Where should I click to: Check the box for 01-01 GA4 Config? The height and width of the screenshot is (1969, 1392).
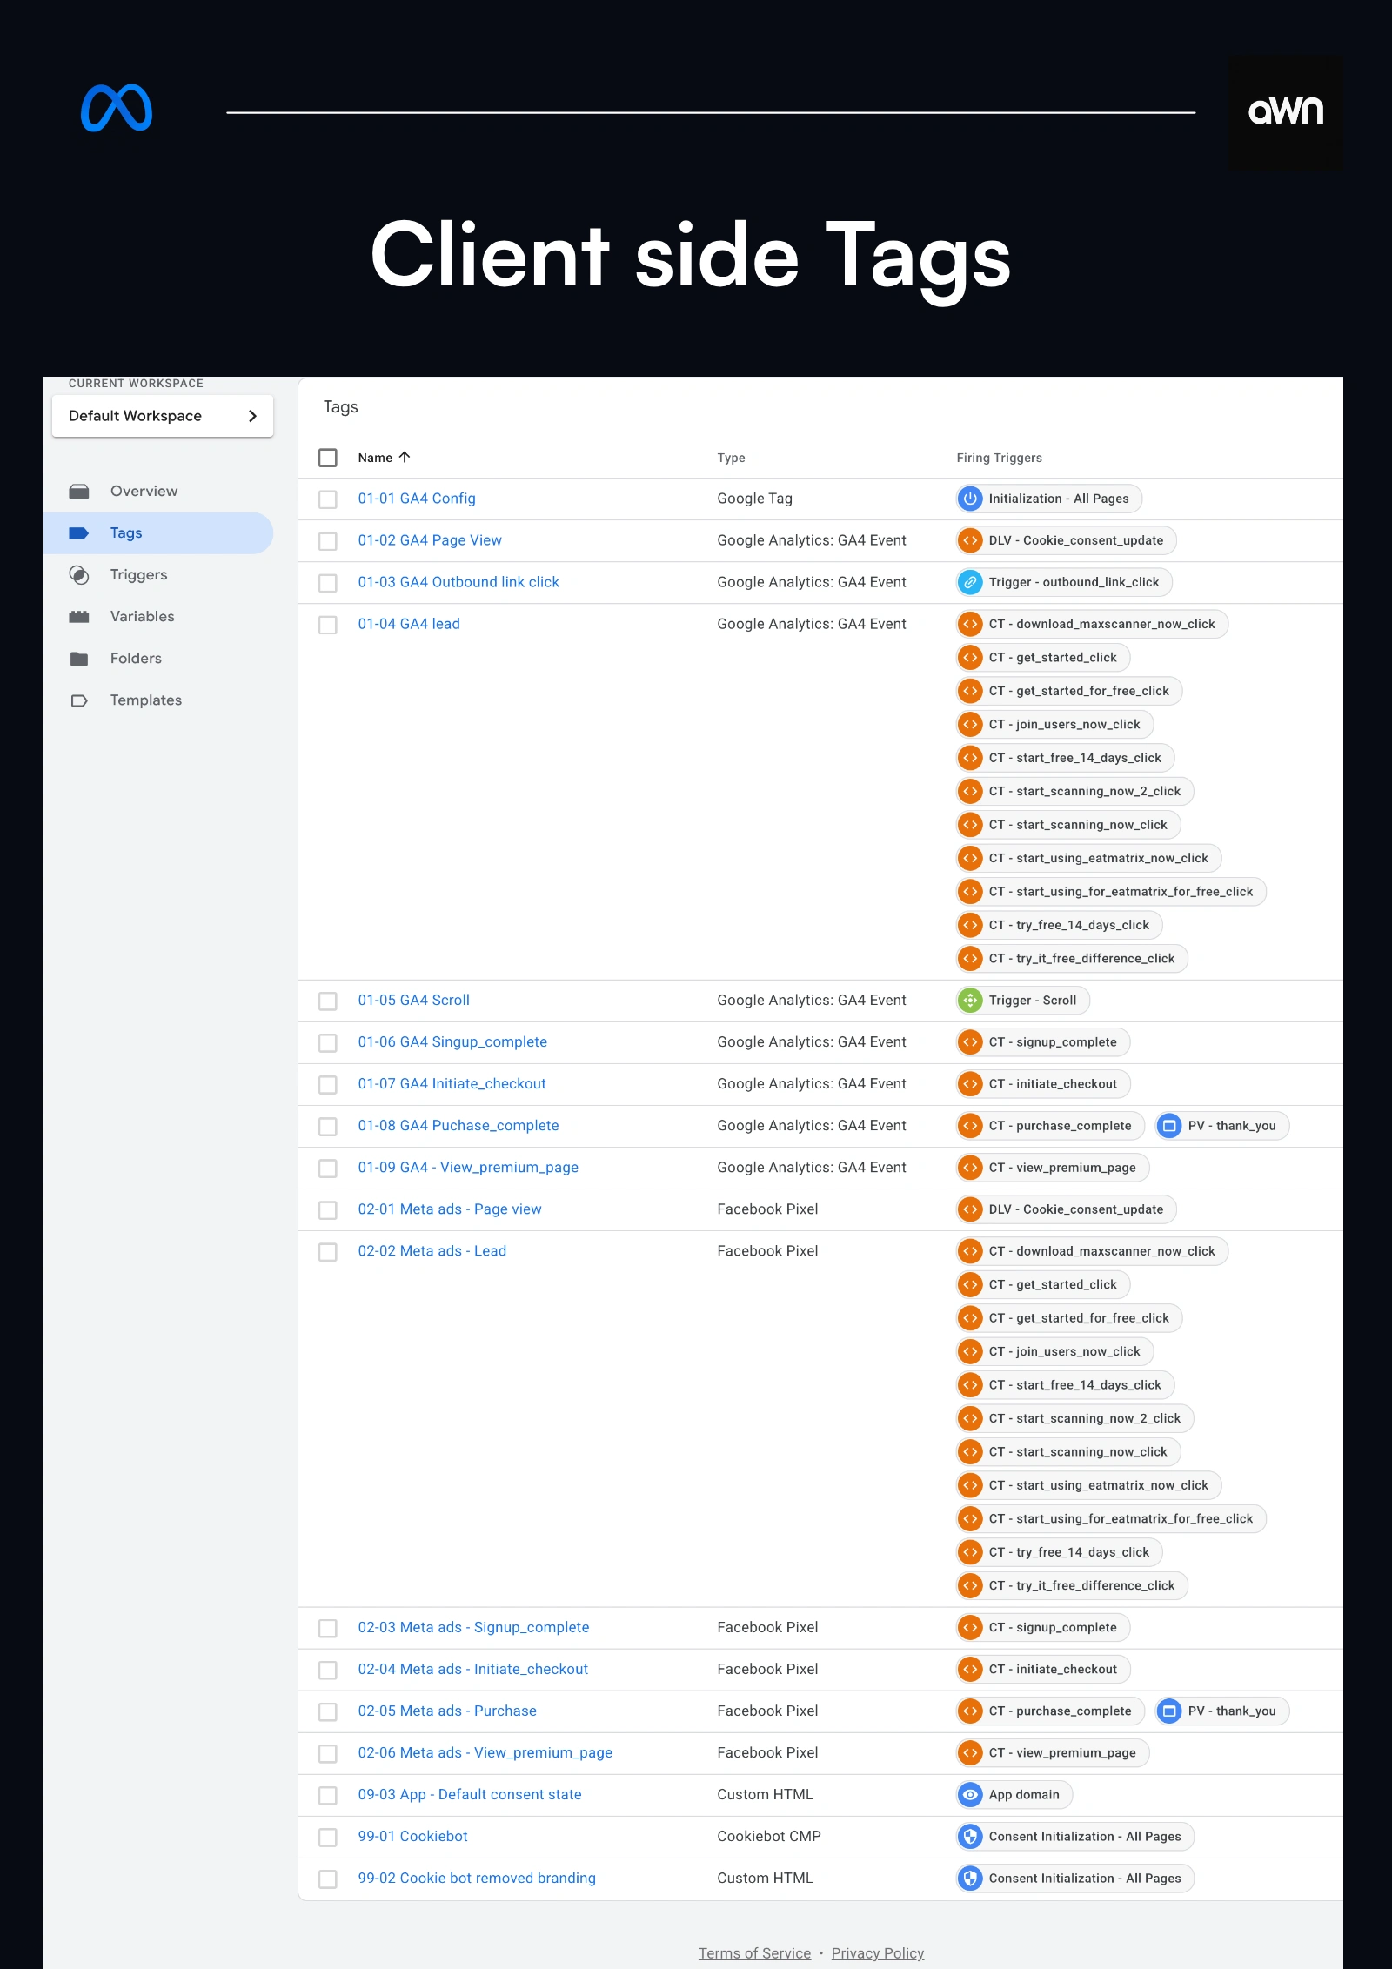328,499
